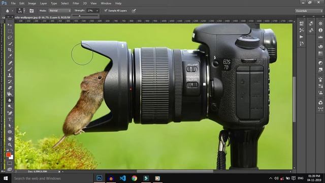325x183 pixels.
Task: Open the Blur tool preset picker arrow
Action: 12,11
